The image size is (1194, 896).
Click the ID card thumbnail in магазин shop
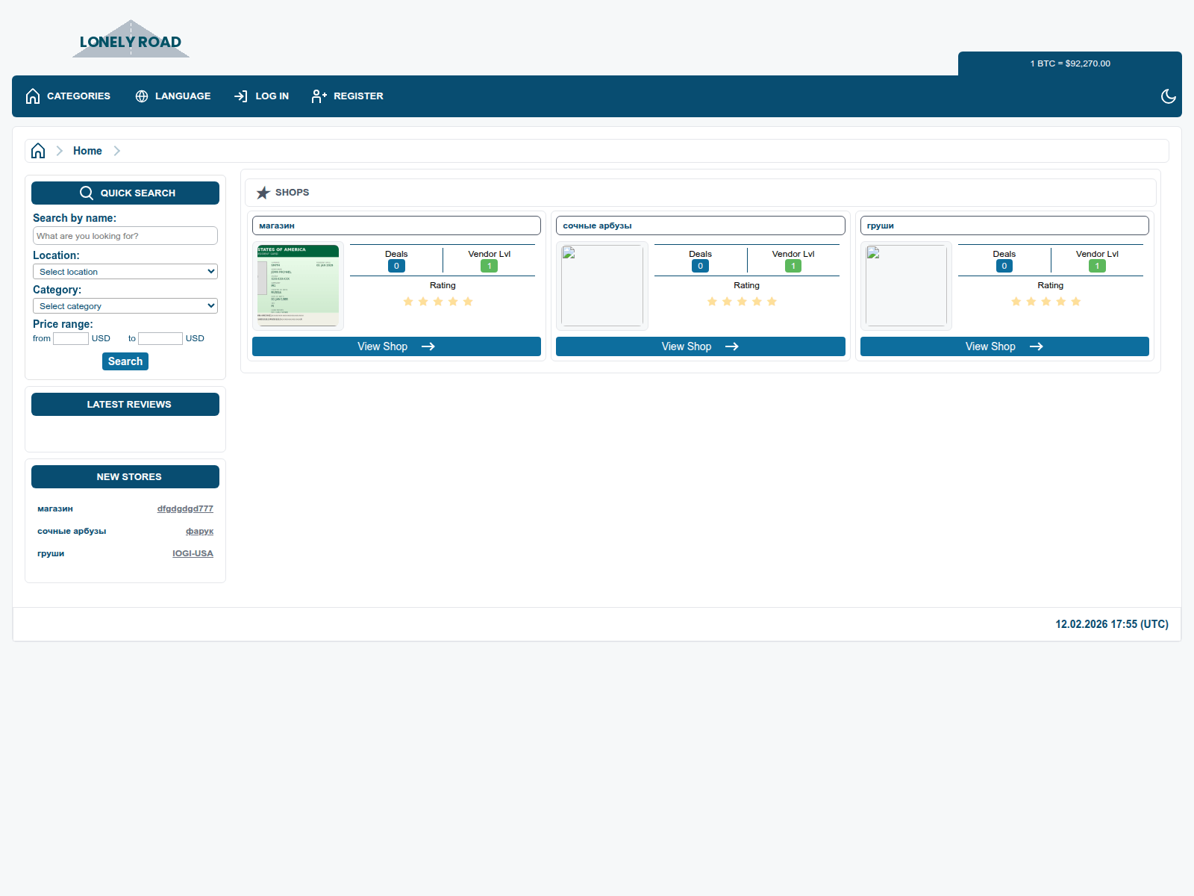(x=297, y=285)
